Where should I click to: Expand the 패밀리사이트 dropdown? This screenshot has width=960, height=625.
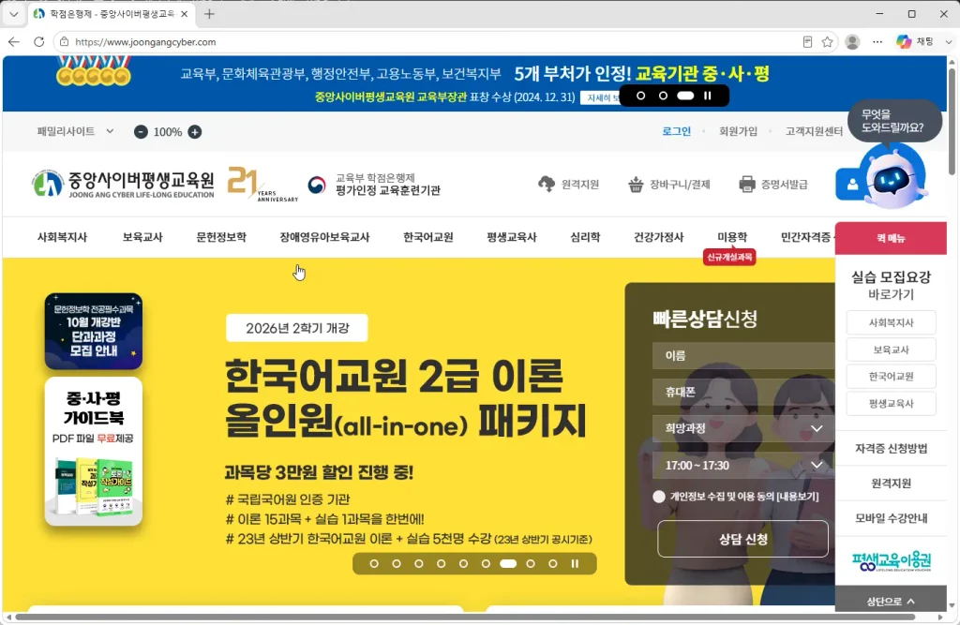[x=75, y=131]
